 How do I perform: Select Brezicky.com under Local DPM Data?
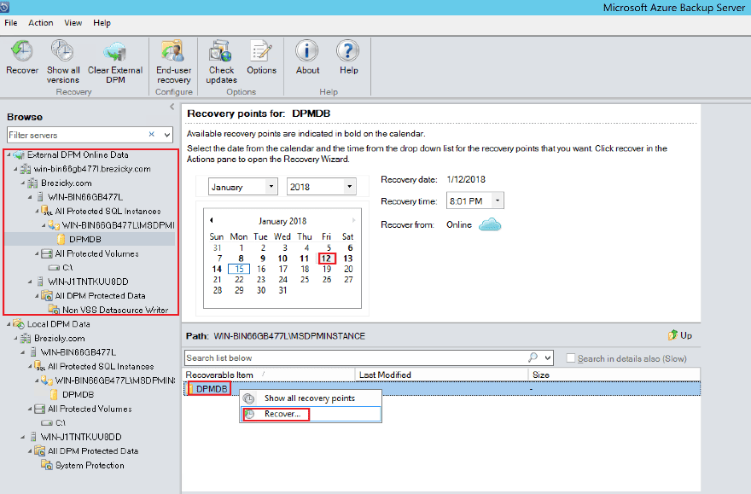coord(60,339)
